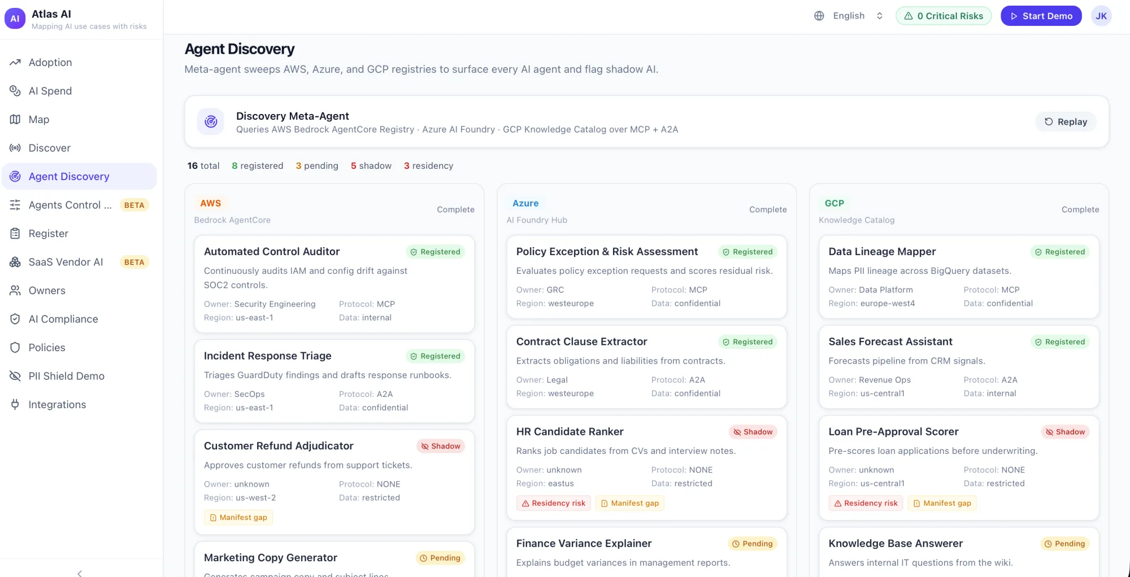
Task: Click the Map icon in sidebar
Action: (15, 119)
